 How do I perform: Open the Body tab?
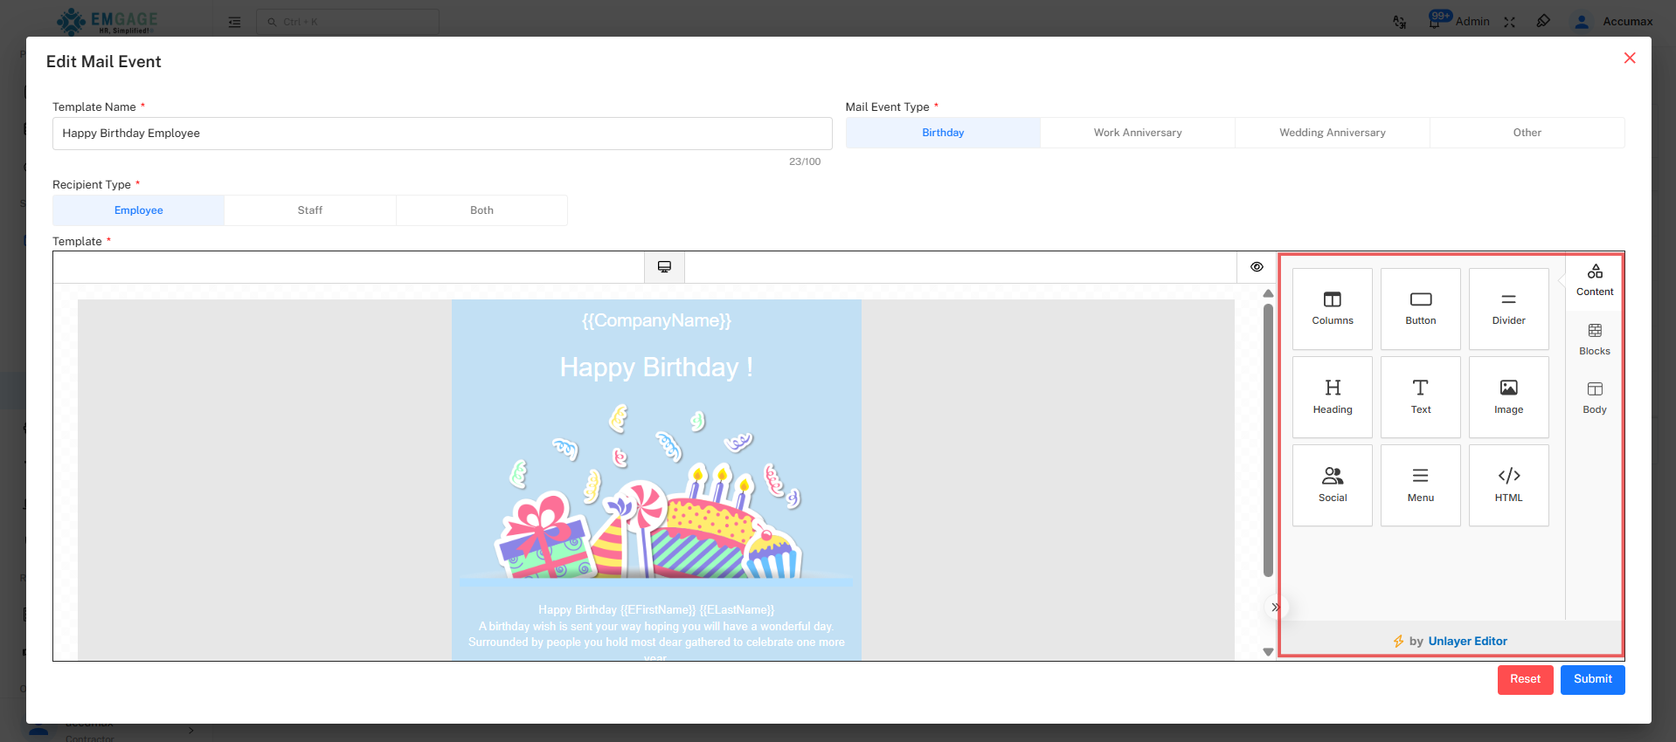tap(1594, 397)
